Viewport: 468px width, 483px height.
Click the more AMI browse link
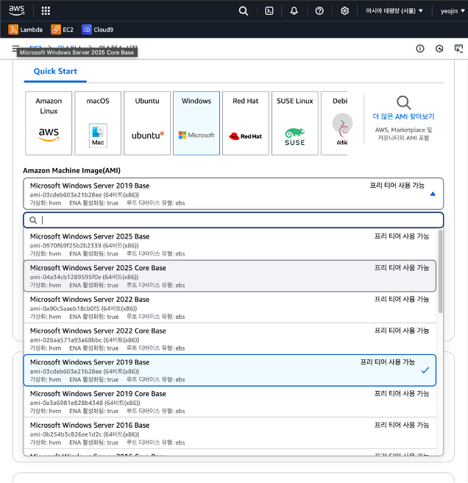tap(403, 116)
